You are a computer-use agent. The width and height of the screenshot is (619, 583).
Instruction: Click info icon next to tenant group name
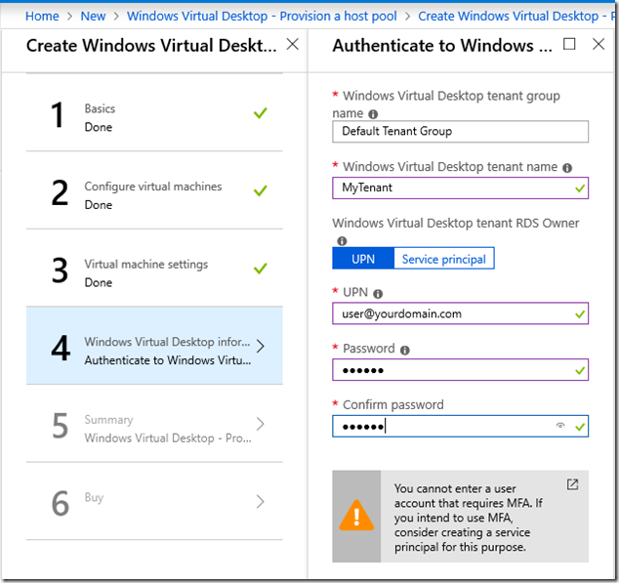point(373,114)
